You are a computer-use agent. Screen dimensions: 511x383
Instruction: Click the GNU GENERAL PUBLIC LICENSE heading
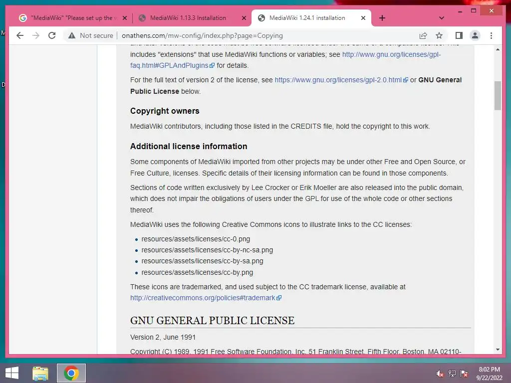(212, 321)
